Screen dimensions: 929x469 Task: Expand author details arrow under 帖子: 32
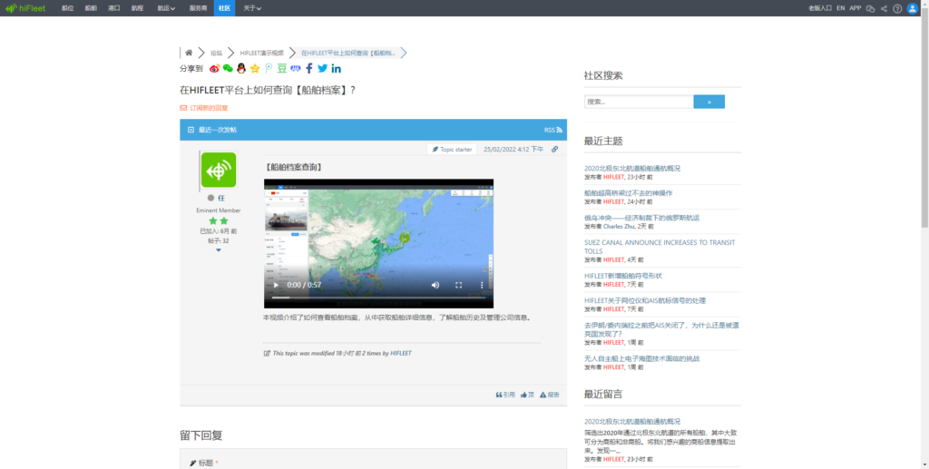pyautogui.click(x=218, y=249)
